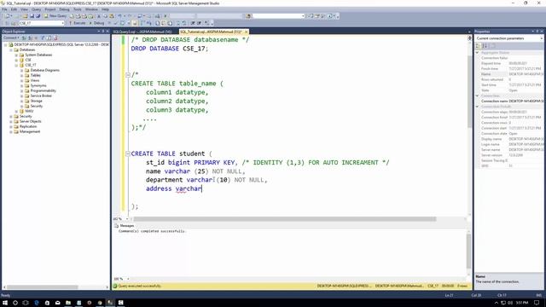This screenshot has height=307, width=546.
Task: Expand the MAV database node
Action: [x=16, y=111]
